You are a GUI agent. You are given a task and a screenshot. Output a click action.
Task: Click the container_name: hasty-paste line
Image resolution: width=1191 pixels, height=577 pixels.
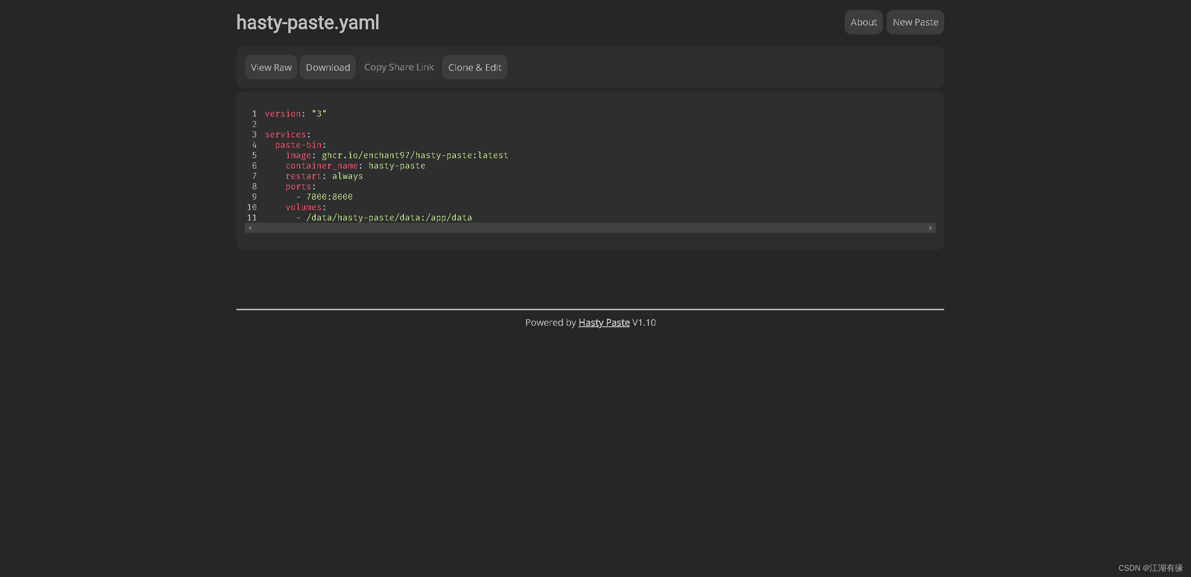coord(355,166)
